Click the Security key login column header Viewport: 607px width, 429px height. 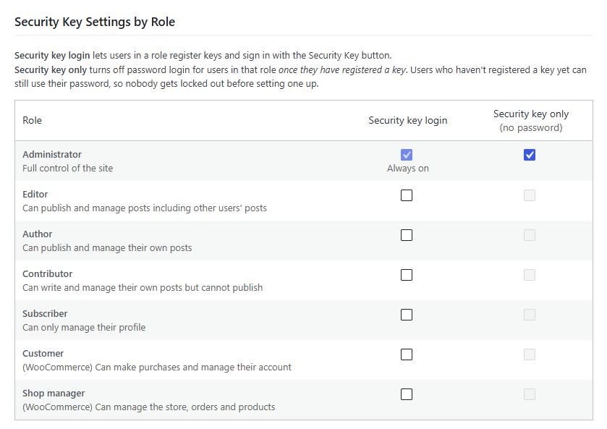(x=407, y=120)
